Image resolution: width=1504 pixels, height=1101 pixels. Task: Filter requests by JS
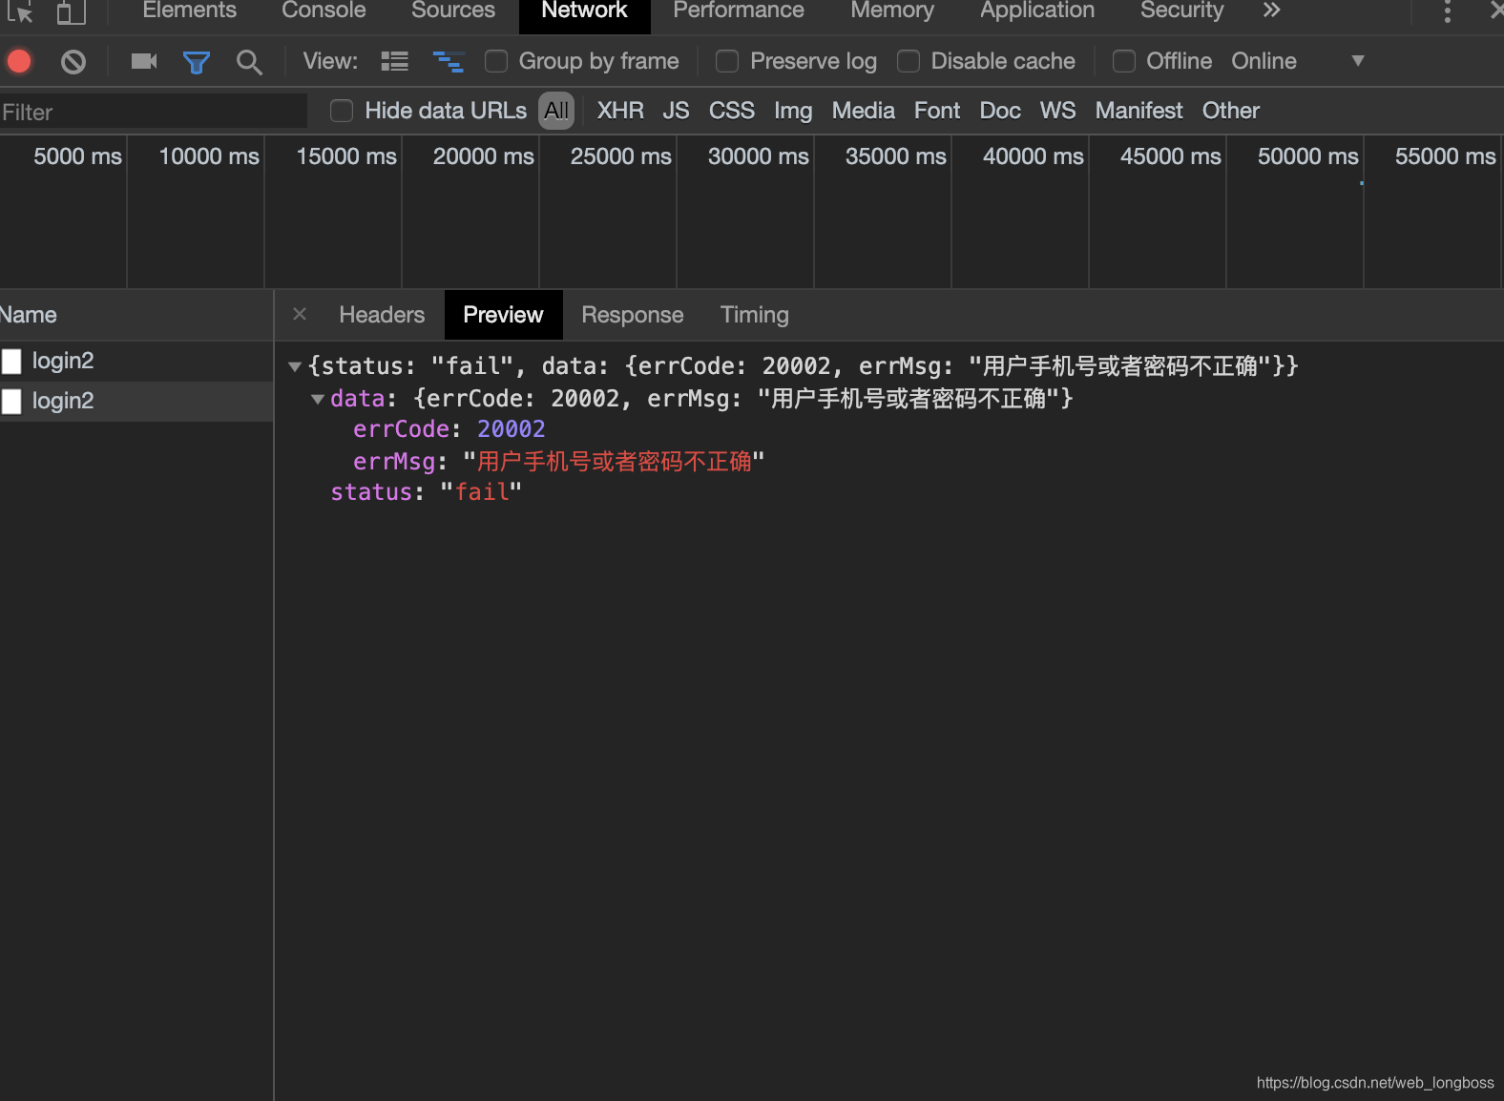coord(676,111)
